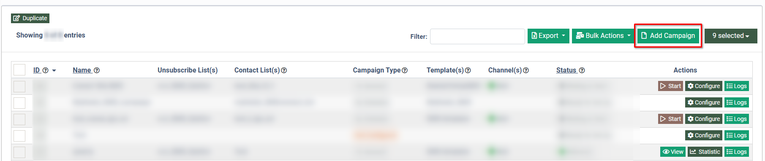Image resolution: width=765 pixels, height=161 pixels.
Task: Click the Status column help icon
Action: tap(582, 70)
